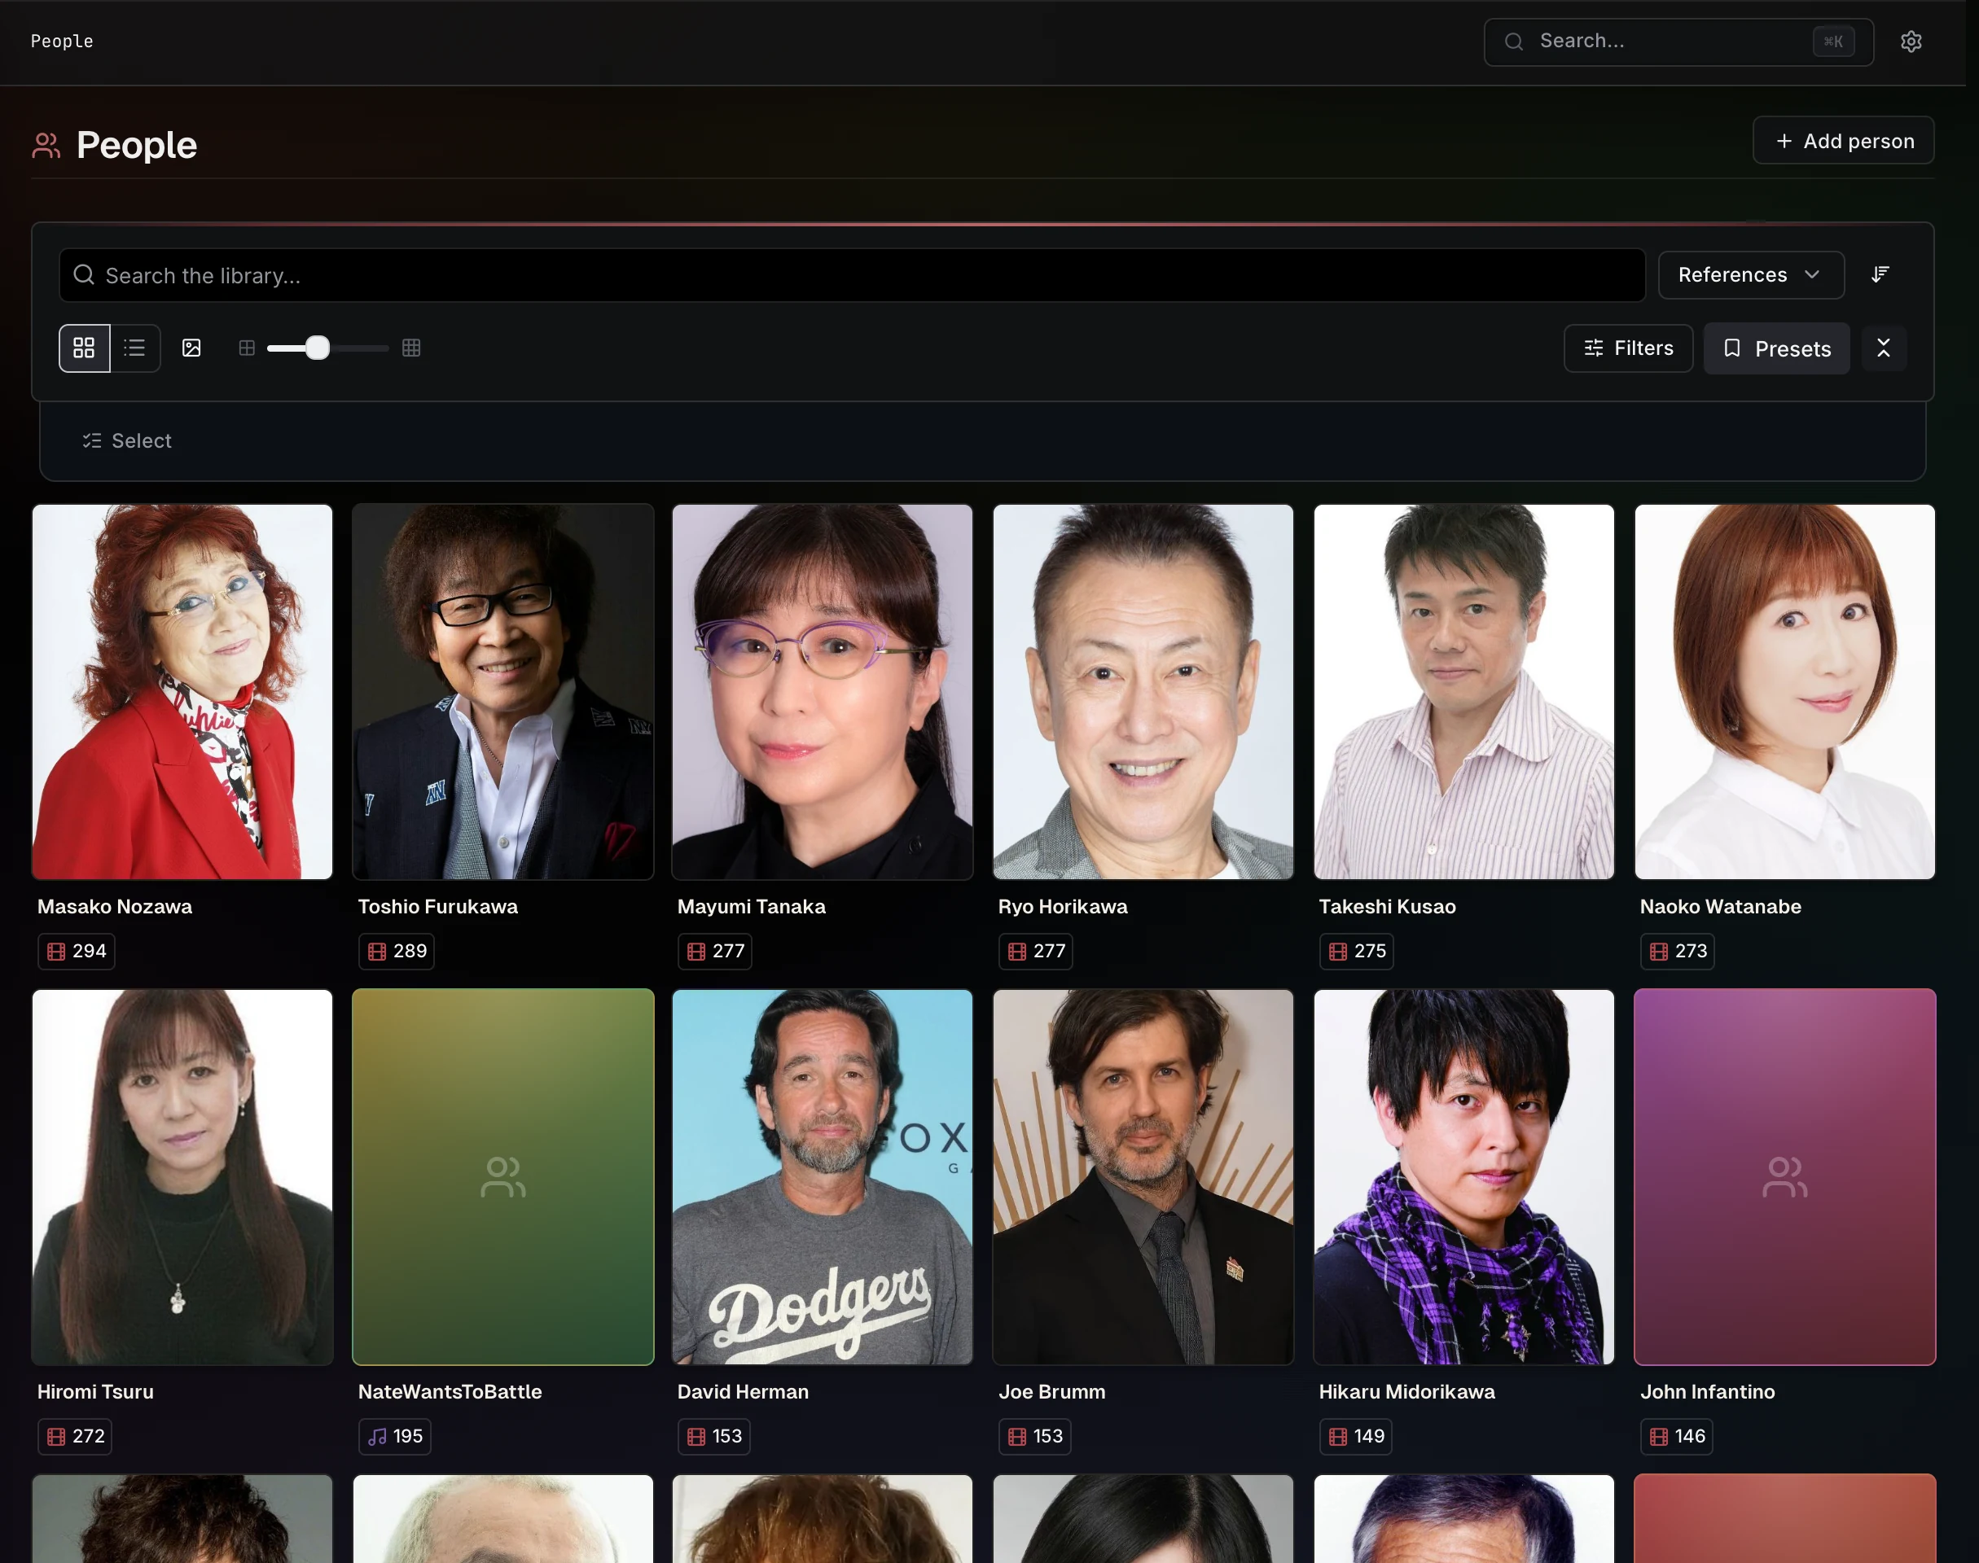
Task: Open David Herman's photo card
Action: 822,1177
